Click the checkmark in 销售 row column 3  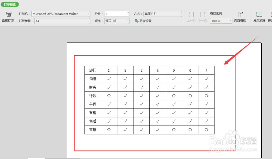click(x=141, y=79)
